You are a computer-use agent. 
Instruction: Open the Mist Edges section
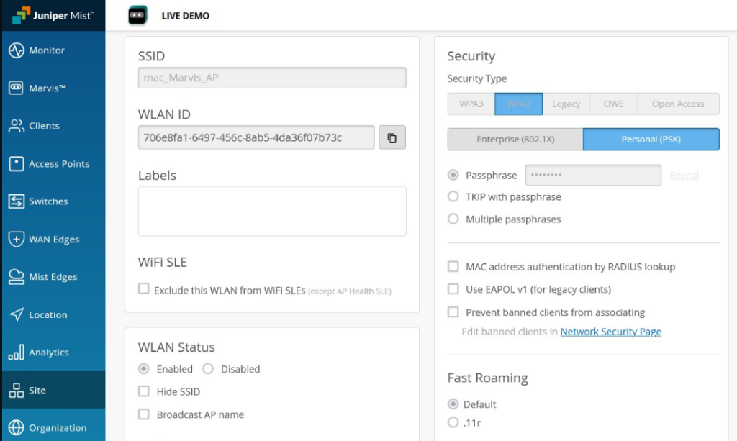click(53, 277)
